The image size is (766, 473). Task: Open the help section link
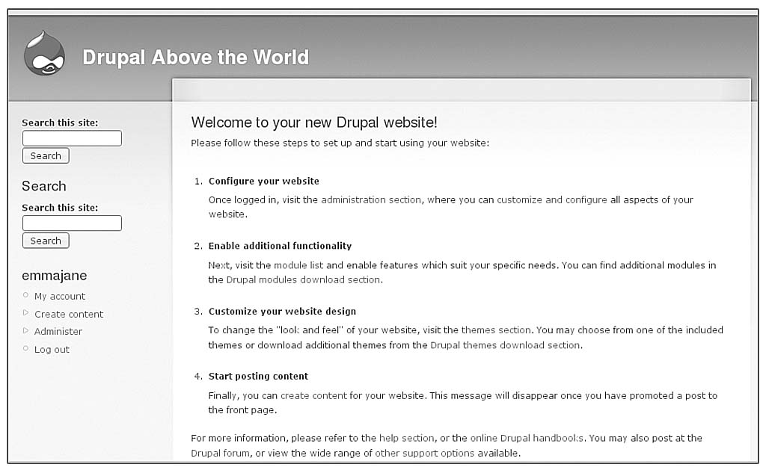(406, 438)
